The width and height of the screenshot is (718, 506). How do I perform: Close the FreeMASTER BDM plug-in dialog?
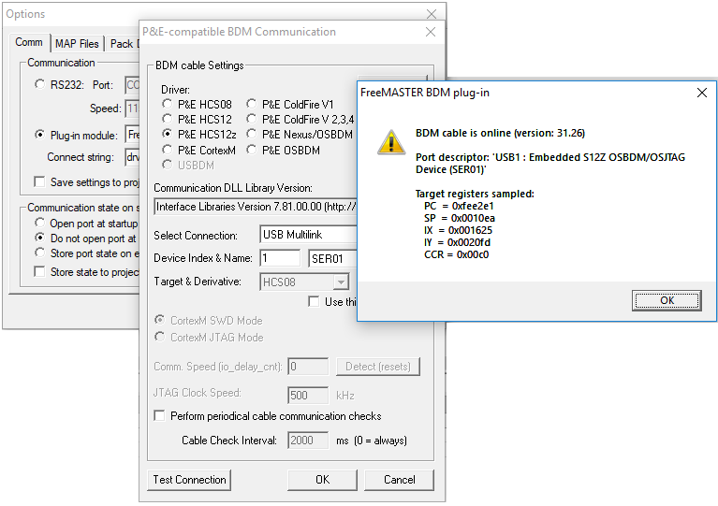(701, 93)
